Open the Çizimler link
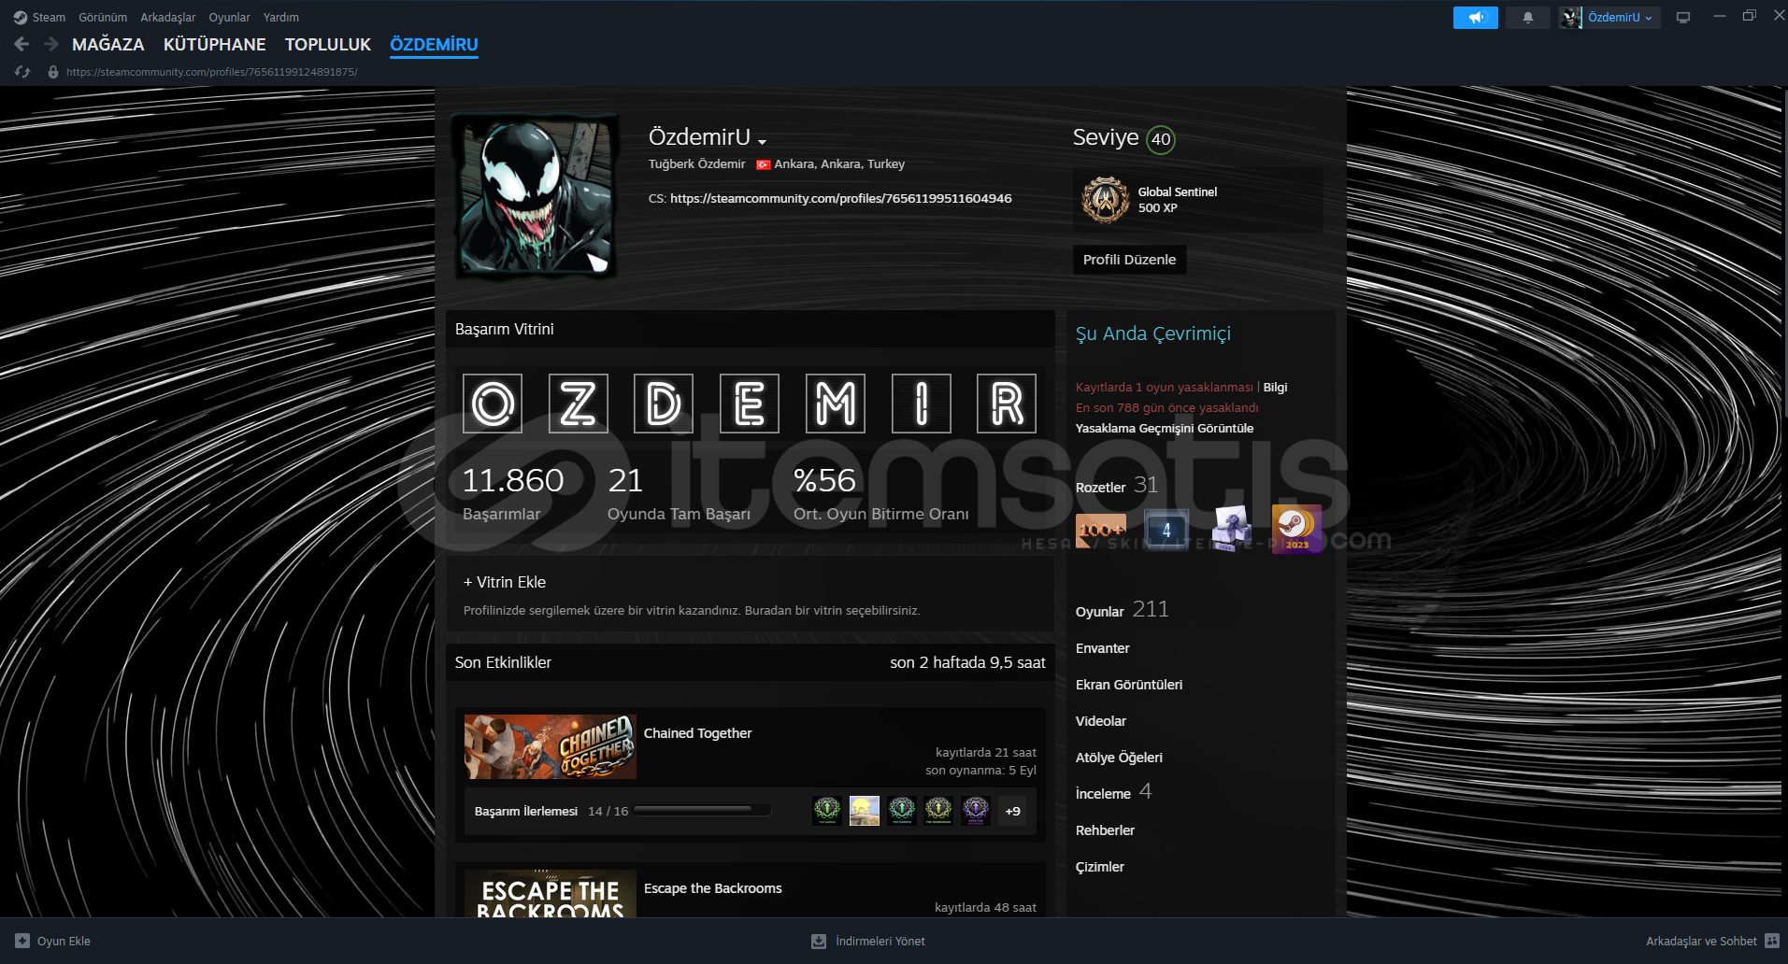This screenshot has height=964, width=1788. 1100,867
